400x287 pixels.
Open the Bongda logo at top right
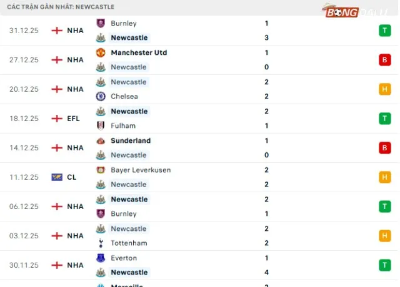[x=349, y=12]
